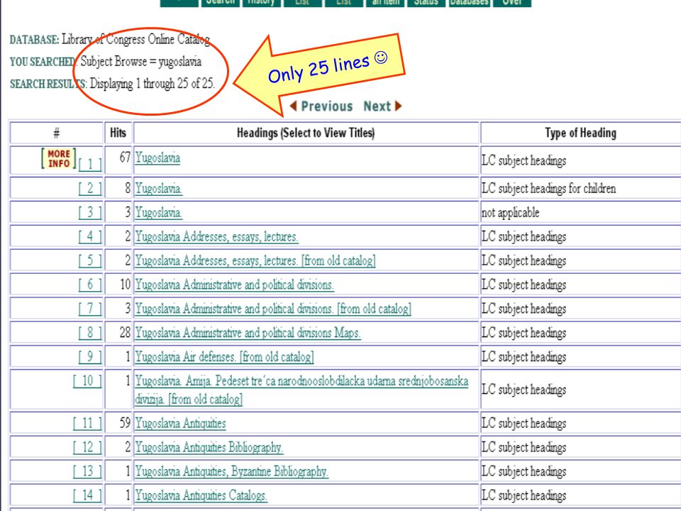Open the Status navigation button
The width and height of the screenshot is (681, 511).
tap(426, 3)
